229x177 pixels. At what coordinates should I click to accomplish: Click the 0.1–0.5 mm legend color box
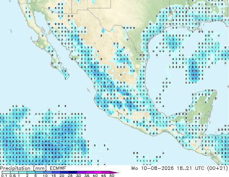(x=6, y=172)
